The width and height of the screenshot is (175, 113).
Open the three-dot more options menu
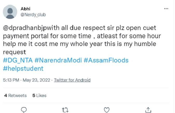(166, 9)
